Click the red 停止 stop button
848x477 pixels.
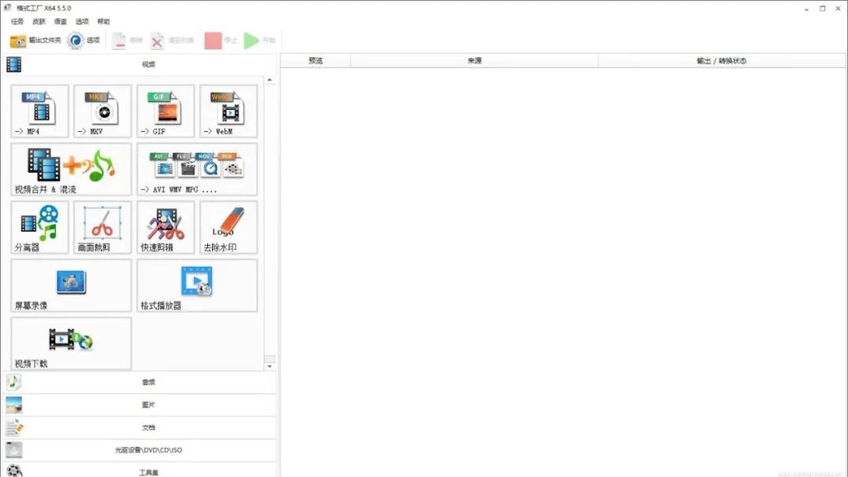coord(221,41)
